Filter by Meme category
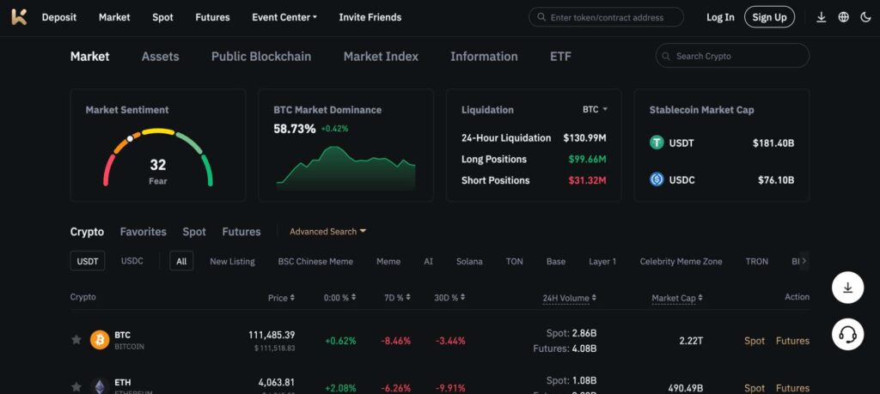Screen dimensions: 880x394 (388, 261)
